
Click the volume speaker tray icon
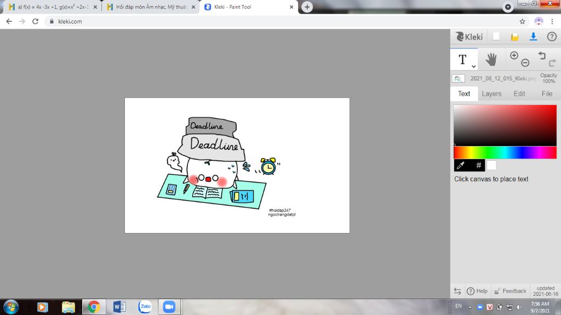519,307
